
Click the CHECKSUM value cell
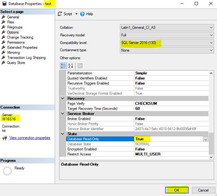[x=171, y=104]
